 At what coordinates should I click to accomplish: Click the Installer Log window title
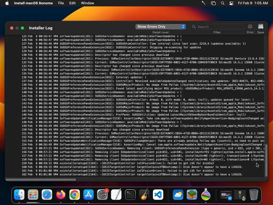41,28
